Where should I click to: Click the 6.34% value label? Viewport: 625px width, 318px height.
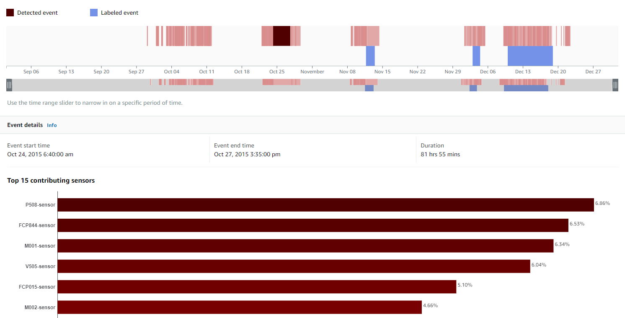tap(562, 244)
